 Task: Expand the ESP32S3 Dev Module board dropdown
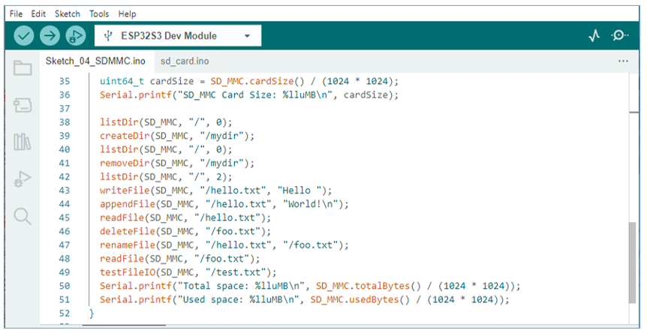pos(178,36)
